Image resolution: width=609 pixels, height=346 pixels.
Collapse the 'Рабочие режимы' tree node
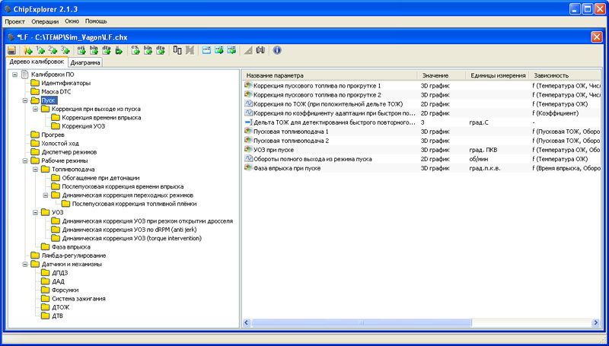(25, 160)
